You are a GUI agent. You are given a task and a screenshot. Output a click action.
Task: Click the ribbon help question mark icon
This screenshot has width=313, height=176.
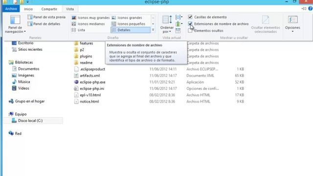[x=310, y=9]
